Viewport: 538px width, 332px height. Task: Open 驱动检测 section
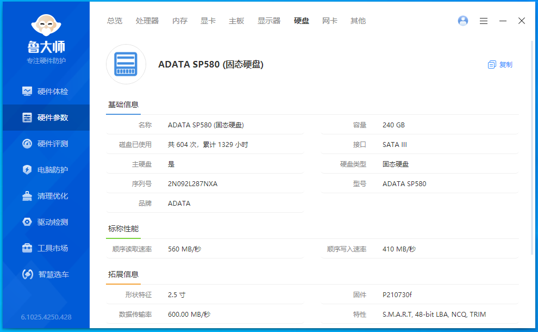[46, 222]
